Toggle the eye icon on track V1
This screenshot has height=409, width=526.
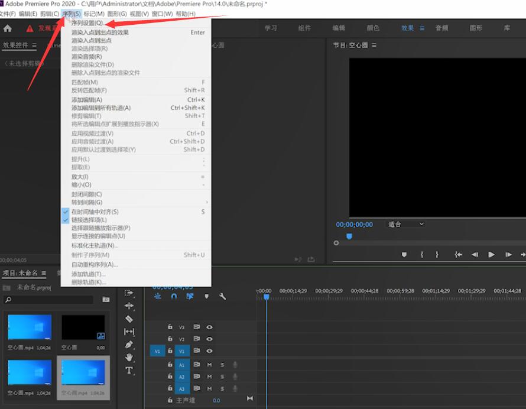click(x=209, y=351)
